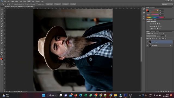The image size is (174, 98).
Task: Open the layer blend mode dropdown
Action: click(151, 36)
